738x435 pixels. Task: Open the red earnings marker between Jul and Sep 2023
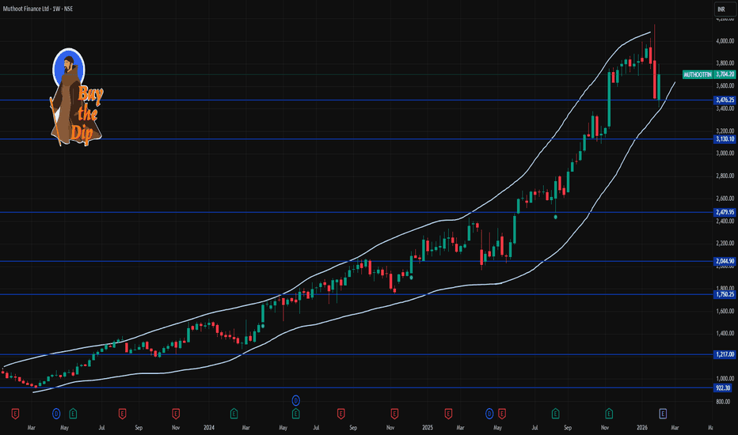[x=123, y=414]
